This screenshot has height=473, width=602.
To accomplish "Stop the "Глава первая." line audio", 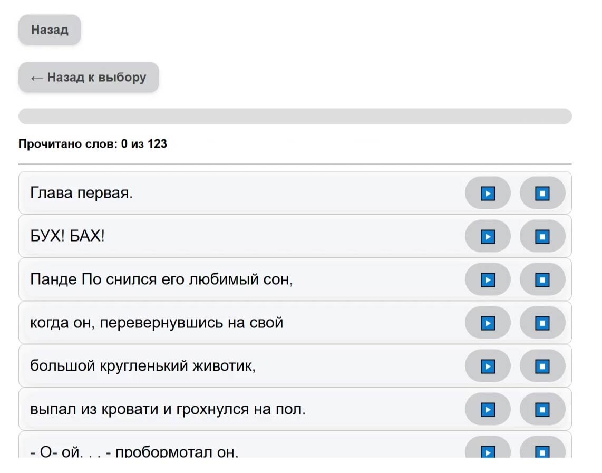I will coord(542,194).
